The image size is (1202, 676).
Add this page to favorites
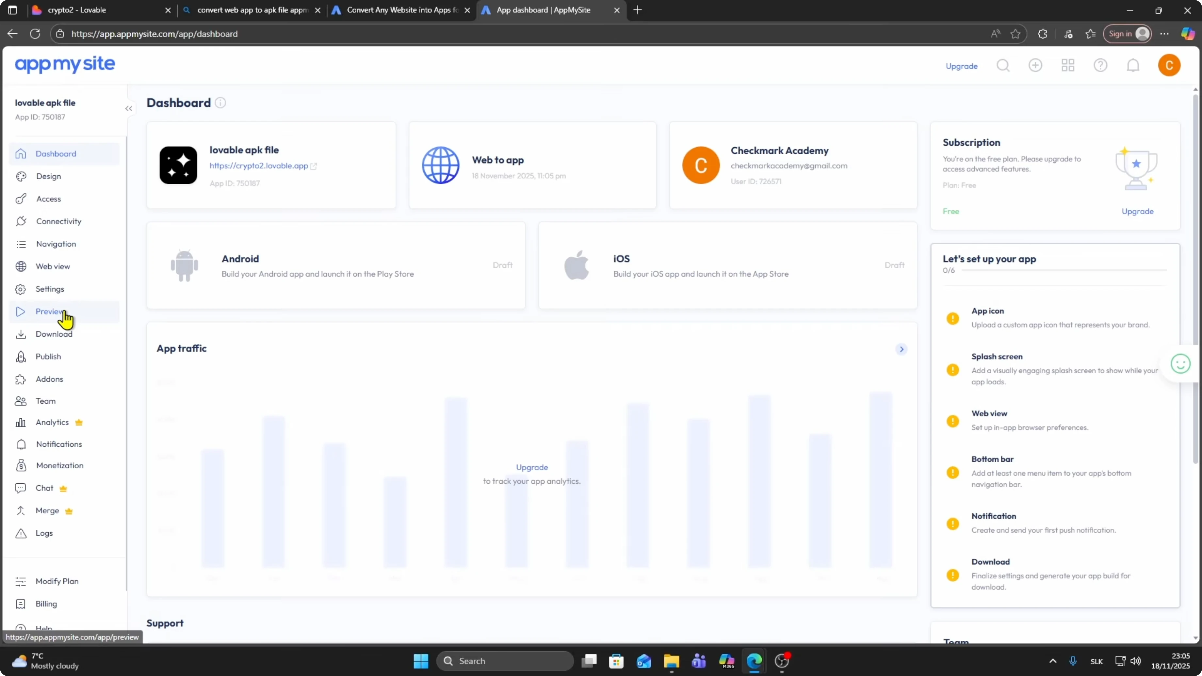coord(1015,34)
